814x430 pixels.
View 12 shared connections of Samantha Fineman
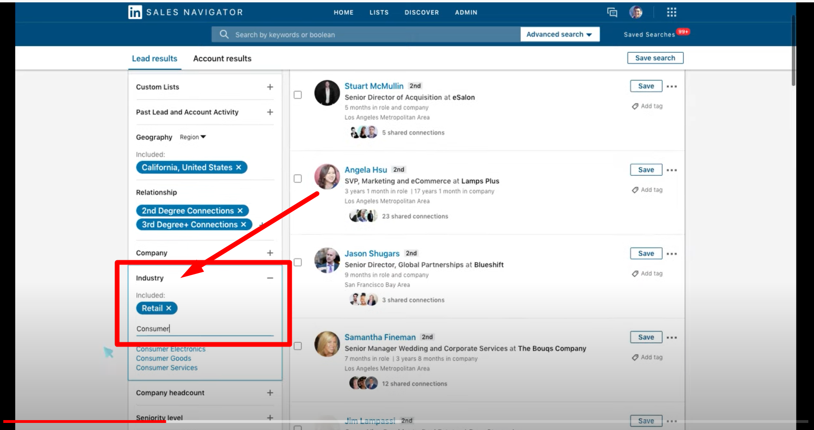(414, 384)
